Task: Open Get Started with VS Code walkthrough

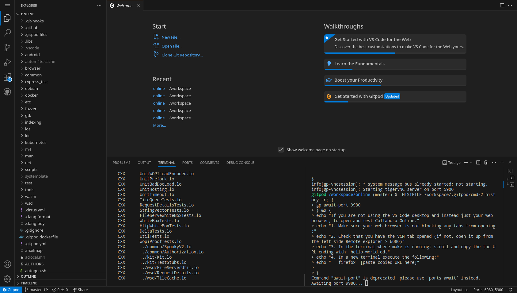Action: pos(395,44)
